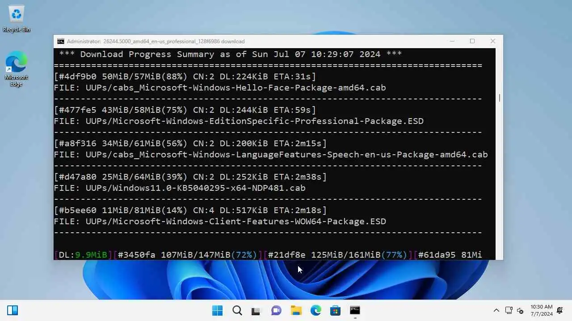
Task: Open the Chat app on taskbar
Action: (276, 310)
